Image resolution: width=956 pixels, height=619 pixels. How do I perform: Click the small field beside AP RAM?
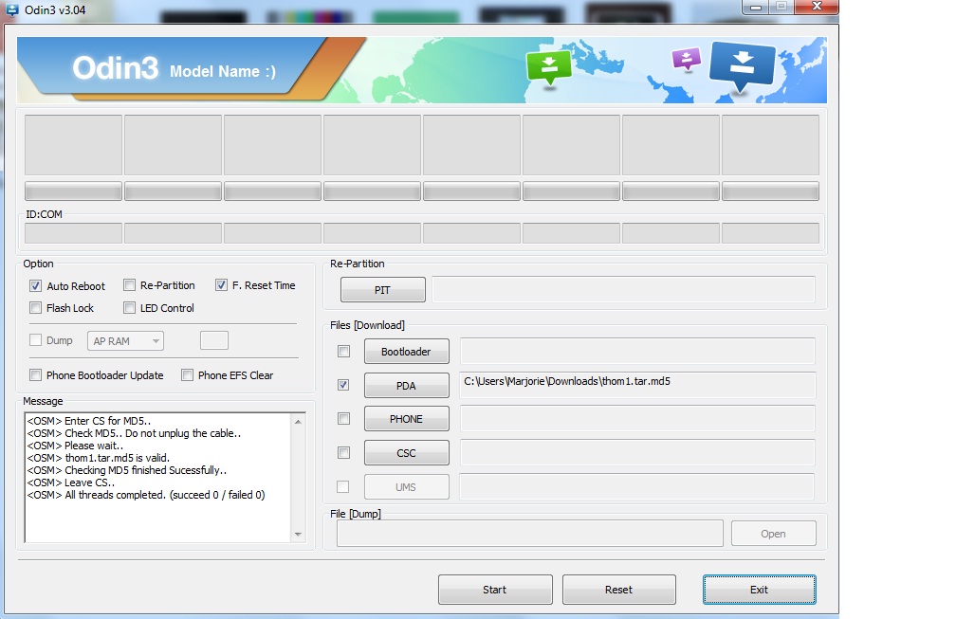[214, 340]
